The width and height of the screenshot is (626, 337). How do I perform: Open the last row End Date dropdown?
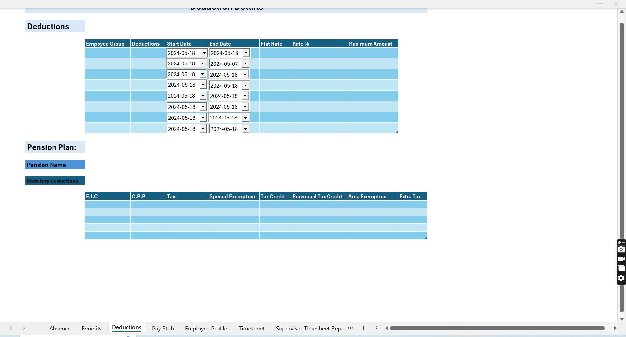pyautogui.click(x=246, y=128)
